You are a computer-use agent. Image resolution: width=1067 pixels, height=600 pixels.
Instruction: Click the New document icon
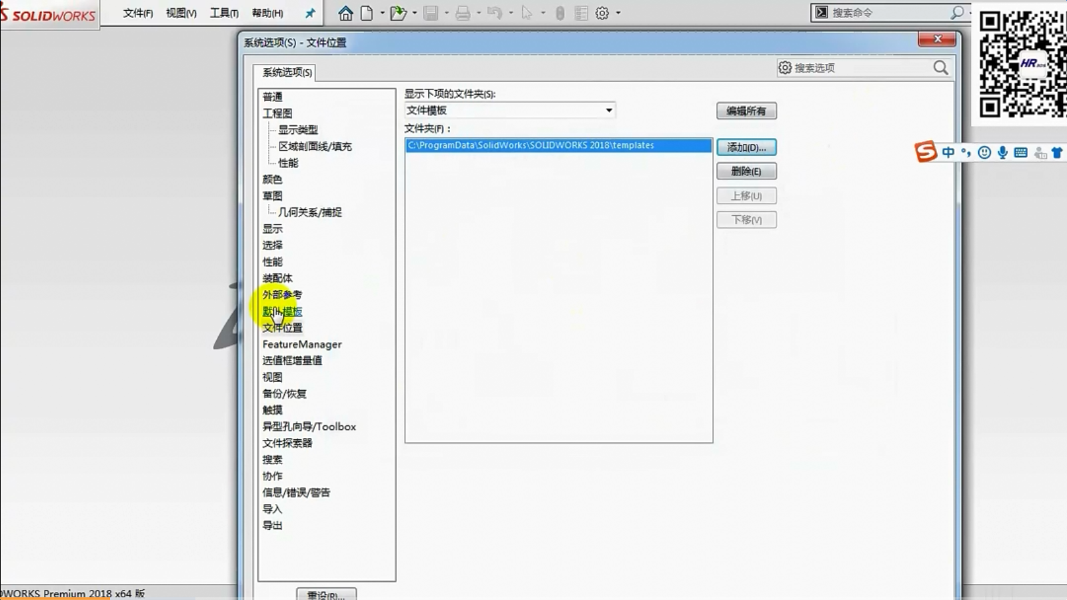pos(367,13)
